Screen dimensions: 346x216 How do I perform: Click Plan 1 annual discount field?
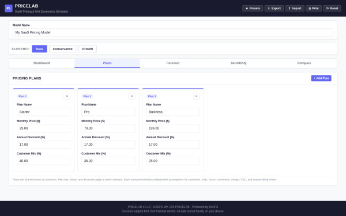click(x=43, y=145)
